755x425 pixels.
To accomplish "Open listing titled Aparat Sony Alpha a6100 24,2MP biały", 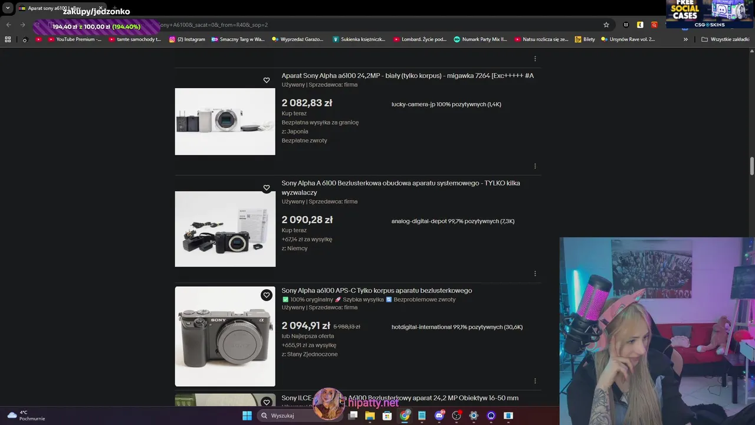I will pos(408,76).
